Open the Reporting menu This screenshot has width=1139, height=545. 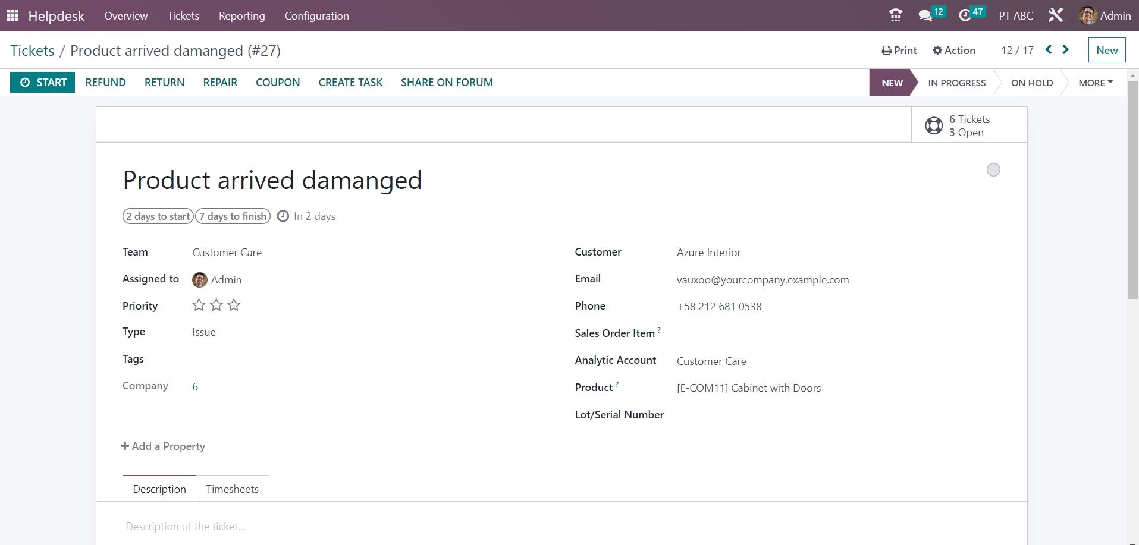pos(241,16)
